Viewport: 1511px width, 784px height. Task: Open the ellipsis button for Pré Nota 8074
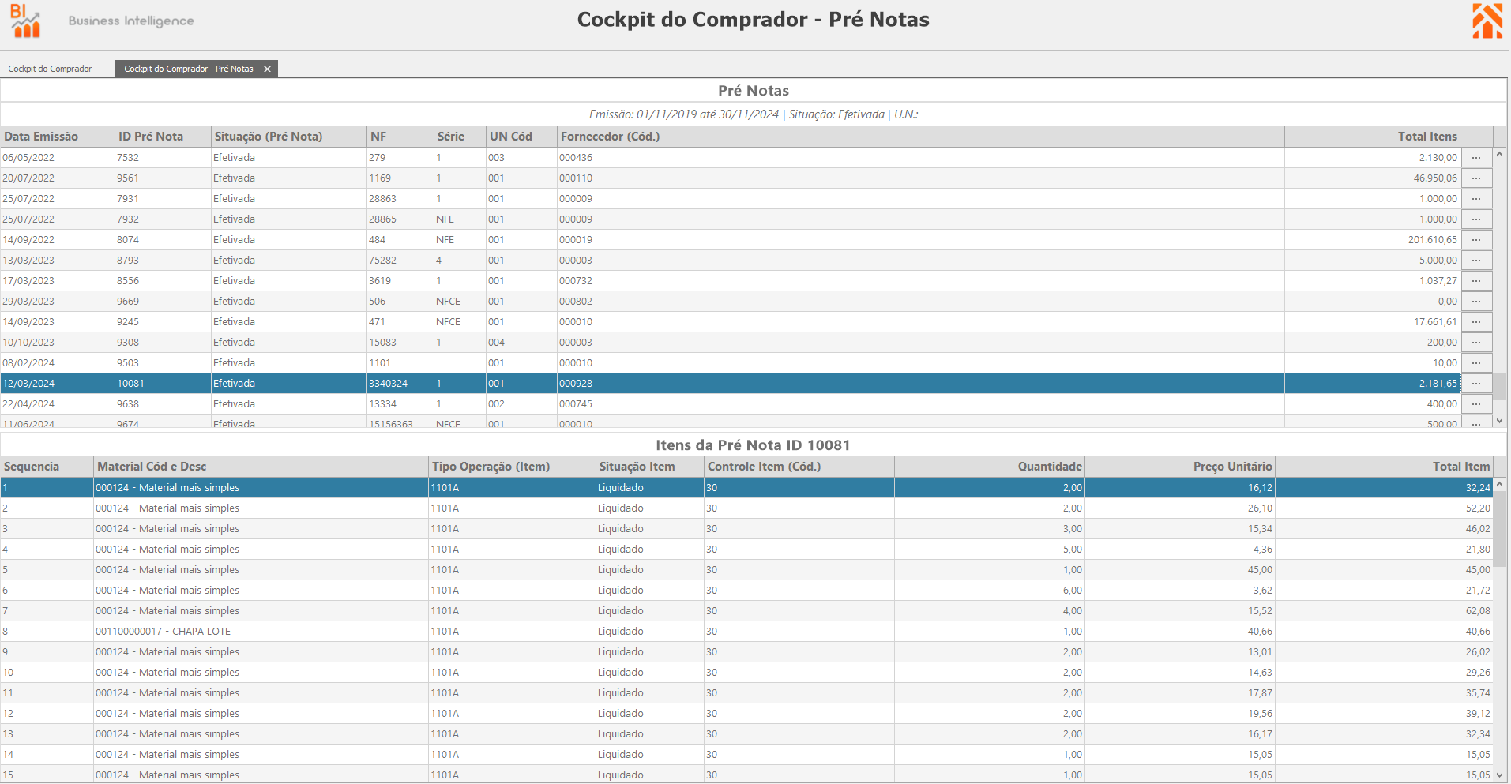[x=1476, y=240]
